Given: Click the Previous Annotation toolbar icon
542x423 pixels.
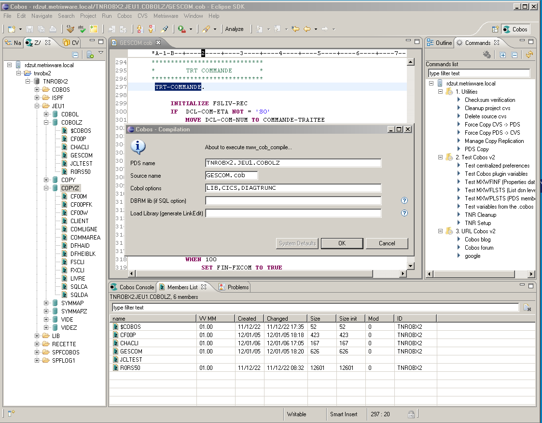Looking at the screenshot, I should click(277, 29).
